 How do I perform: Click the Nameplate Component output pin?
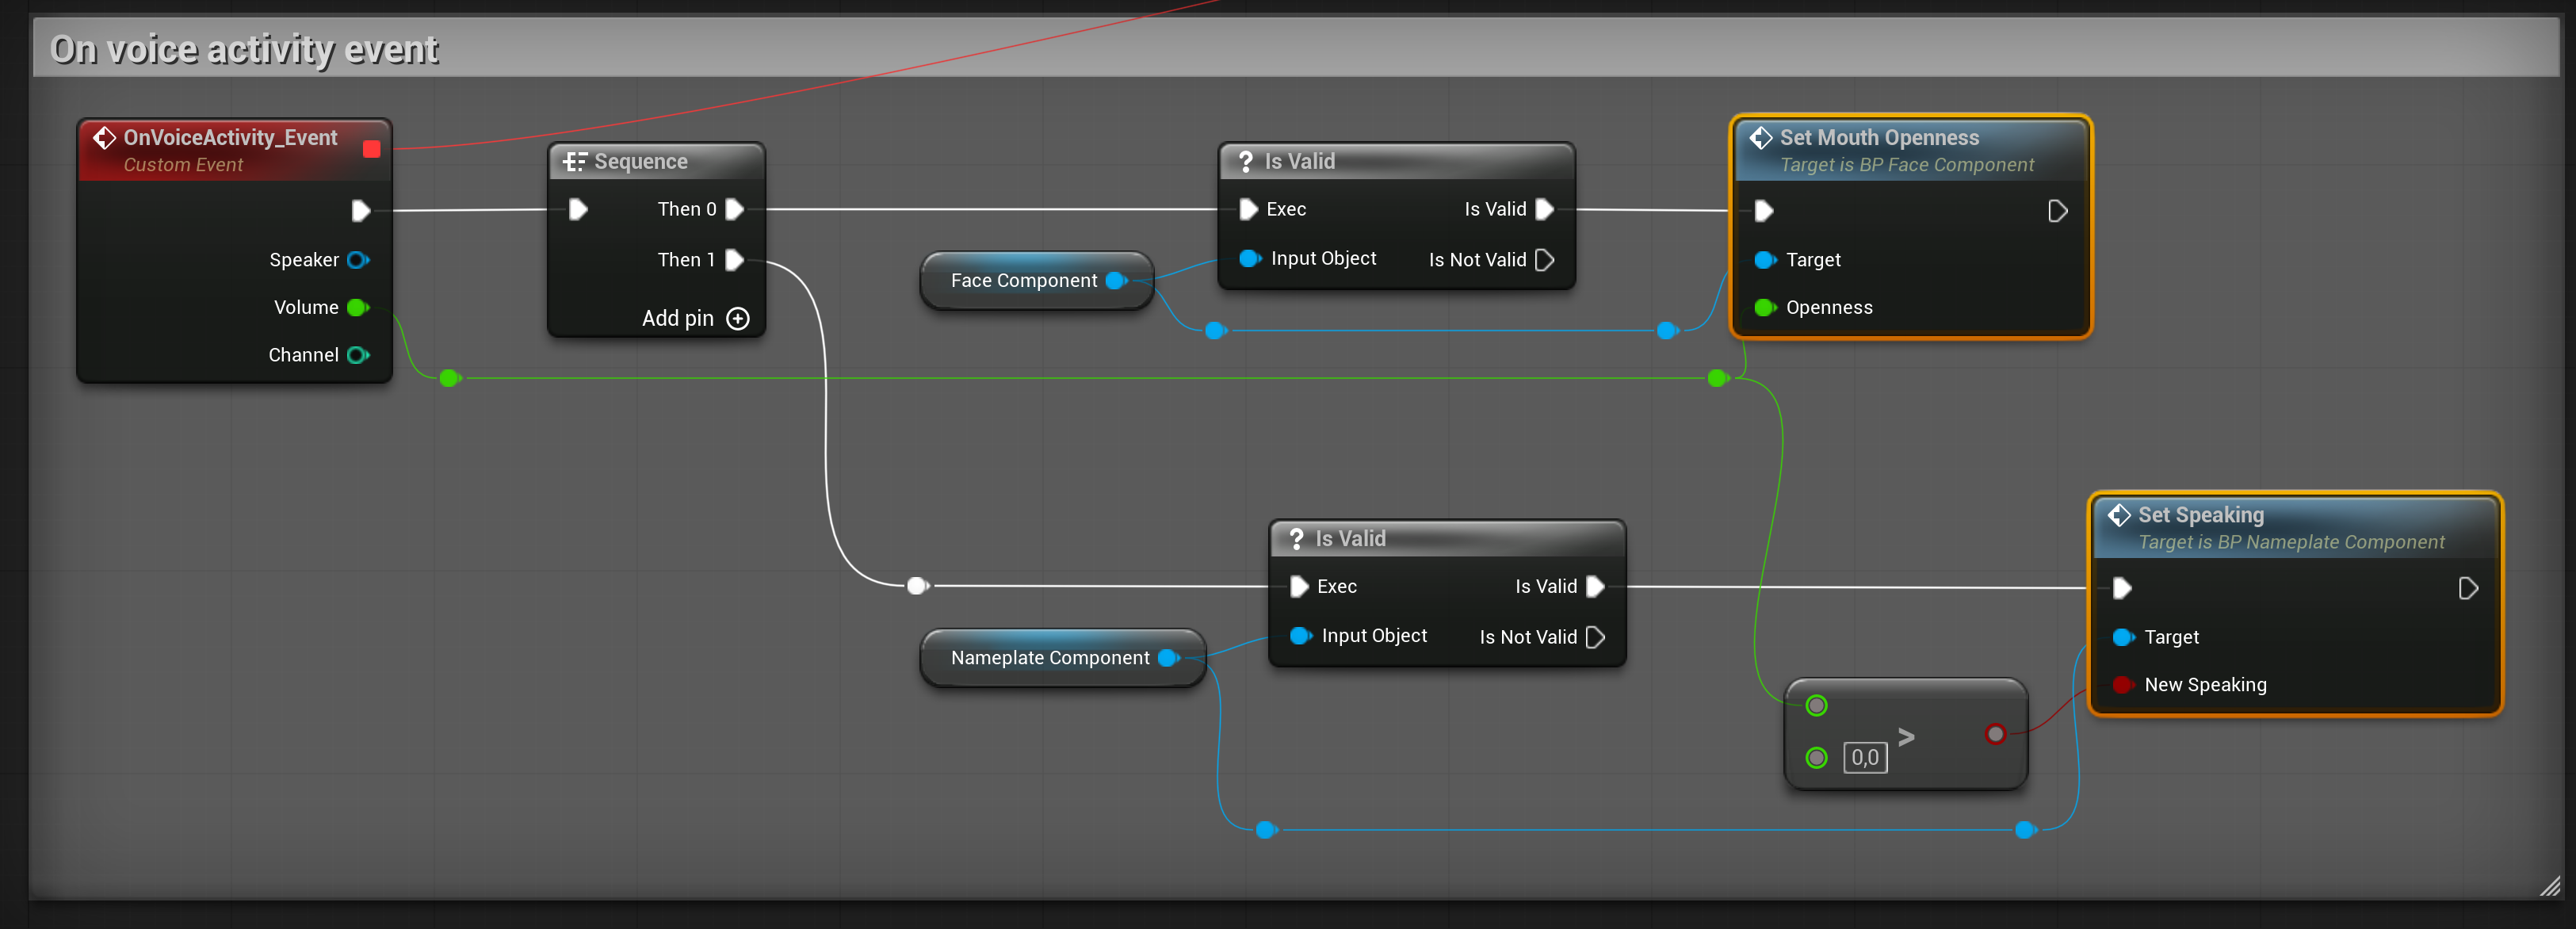pos(1168,658)
